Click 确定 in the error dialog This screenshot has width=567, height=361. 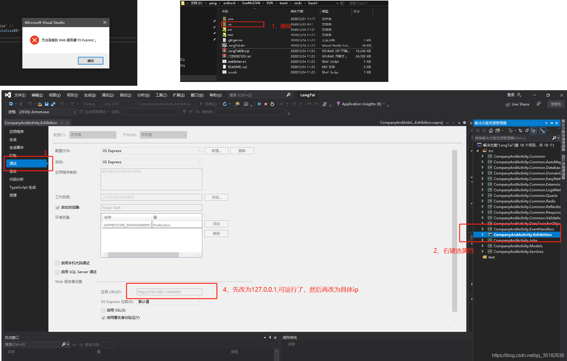tap(90, 61)
